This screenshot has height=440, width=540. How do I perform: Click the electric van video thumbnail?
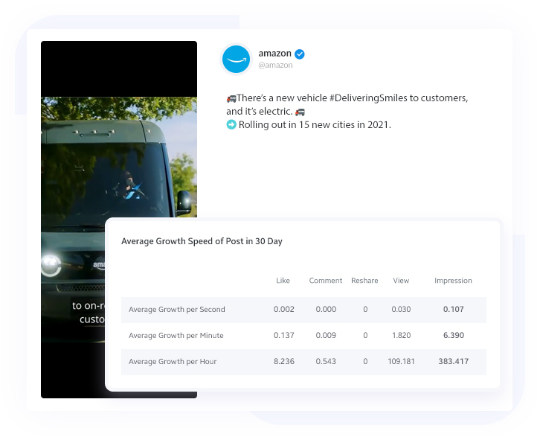tap(119, 220)
